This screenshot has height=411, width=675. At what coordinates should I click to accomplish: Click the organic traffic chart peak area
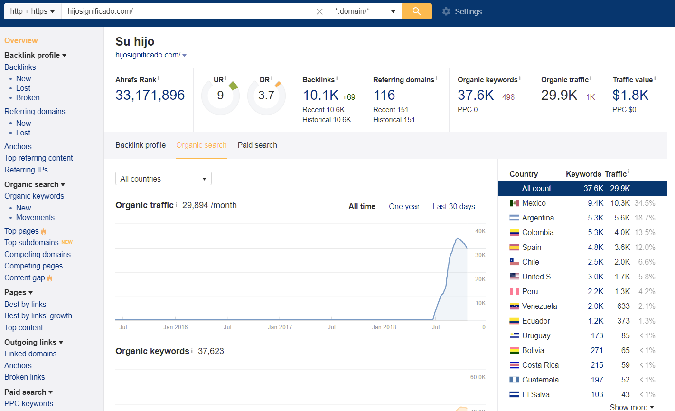coord(458,239)
